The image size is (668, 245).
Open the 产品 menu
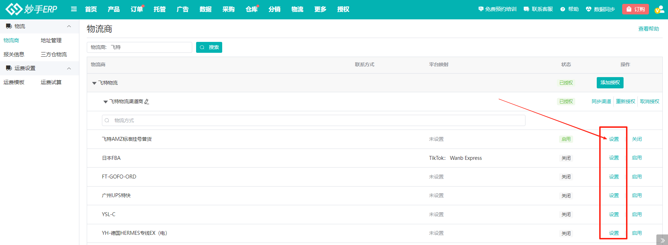point(114,9)
